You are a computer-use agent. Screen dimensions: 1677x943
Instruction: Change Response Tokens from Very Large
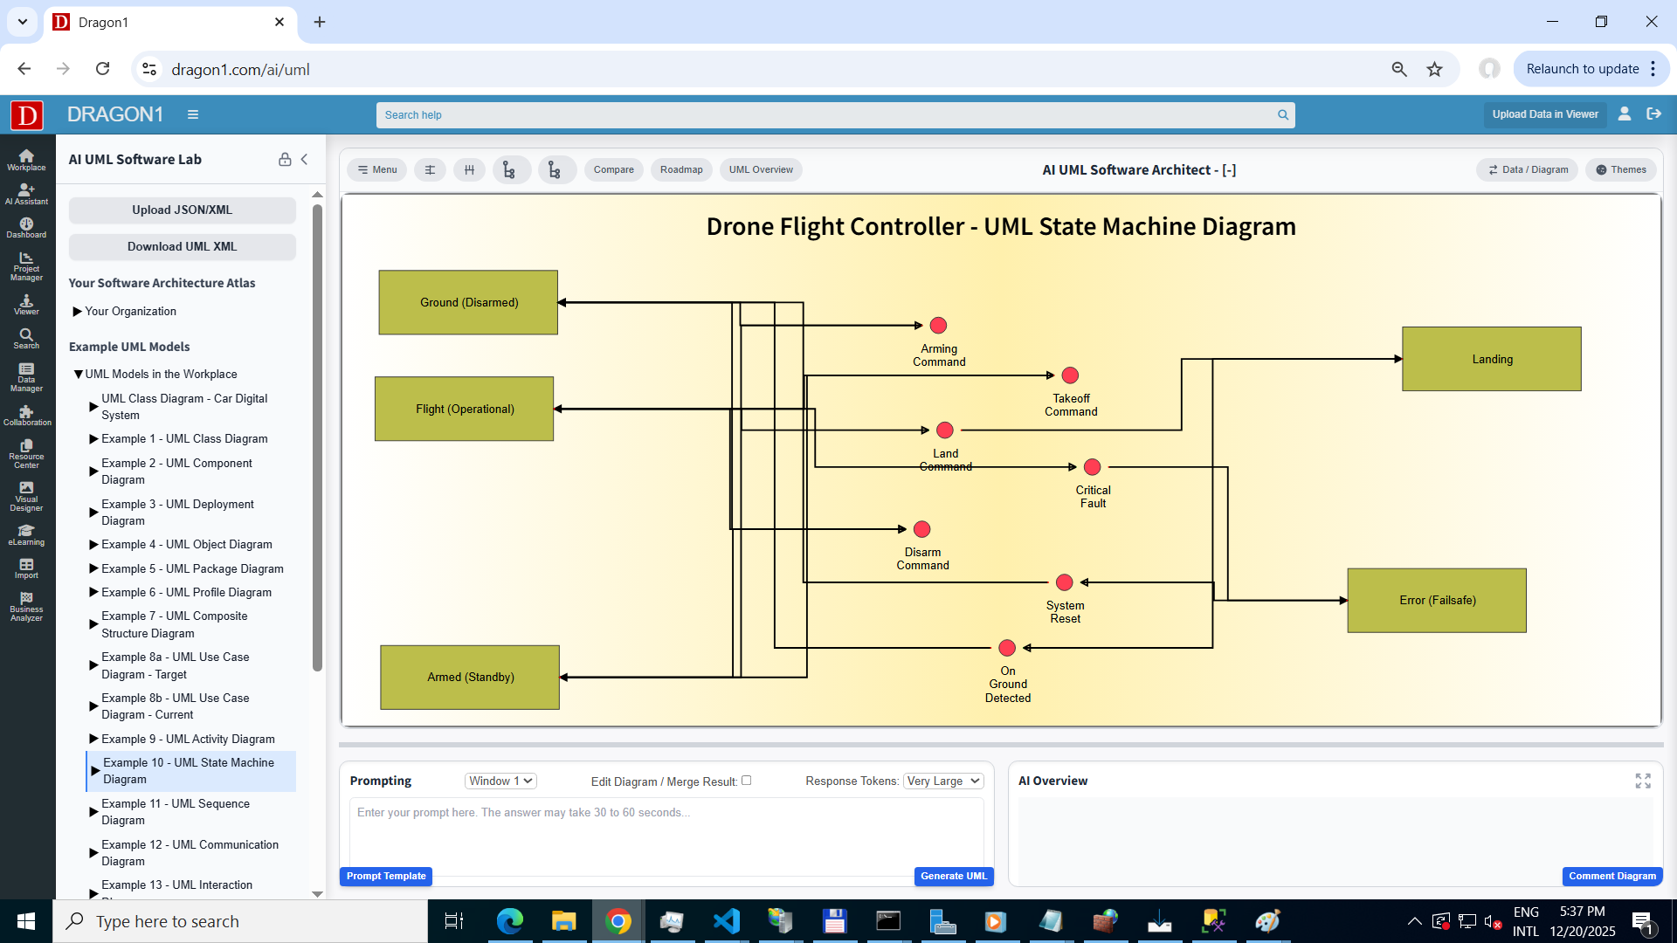click(942, 781)
